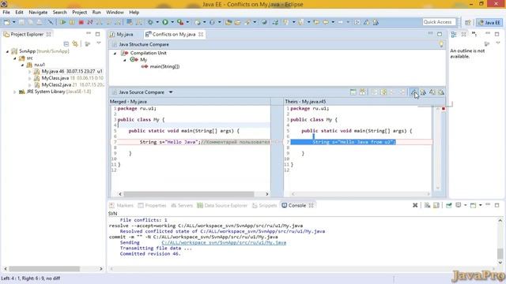This screenshot has width=506, height=284.
Task: Open the Window menu
Action: pyautogui.click(x=115, y=13)
